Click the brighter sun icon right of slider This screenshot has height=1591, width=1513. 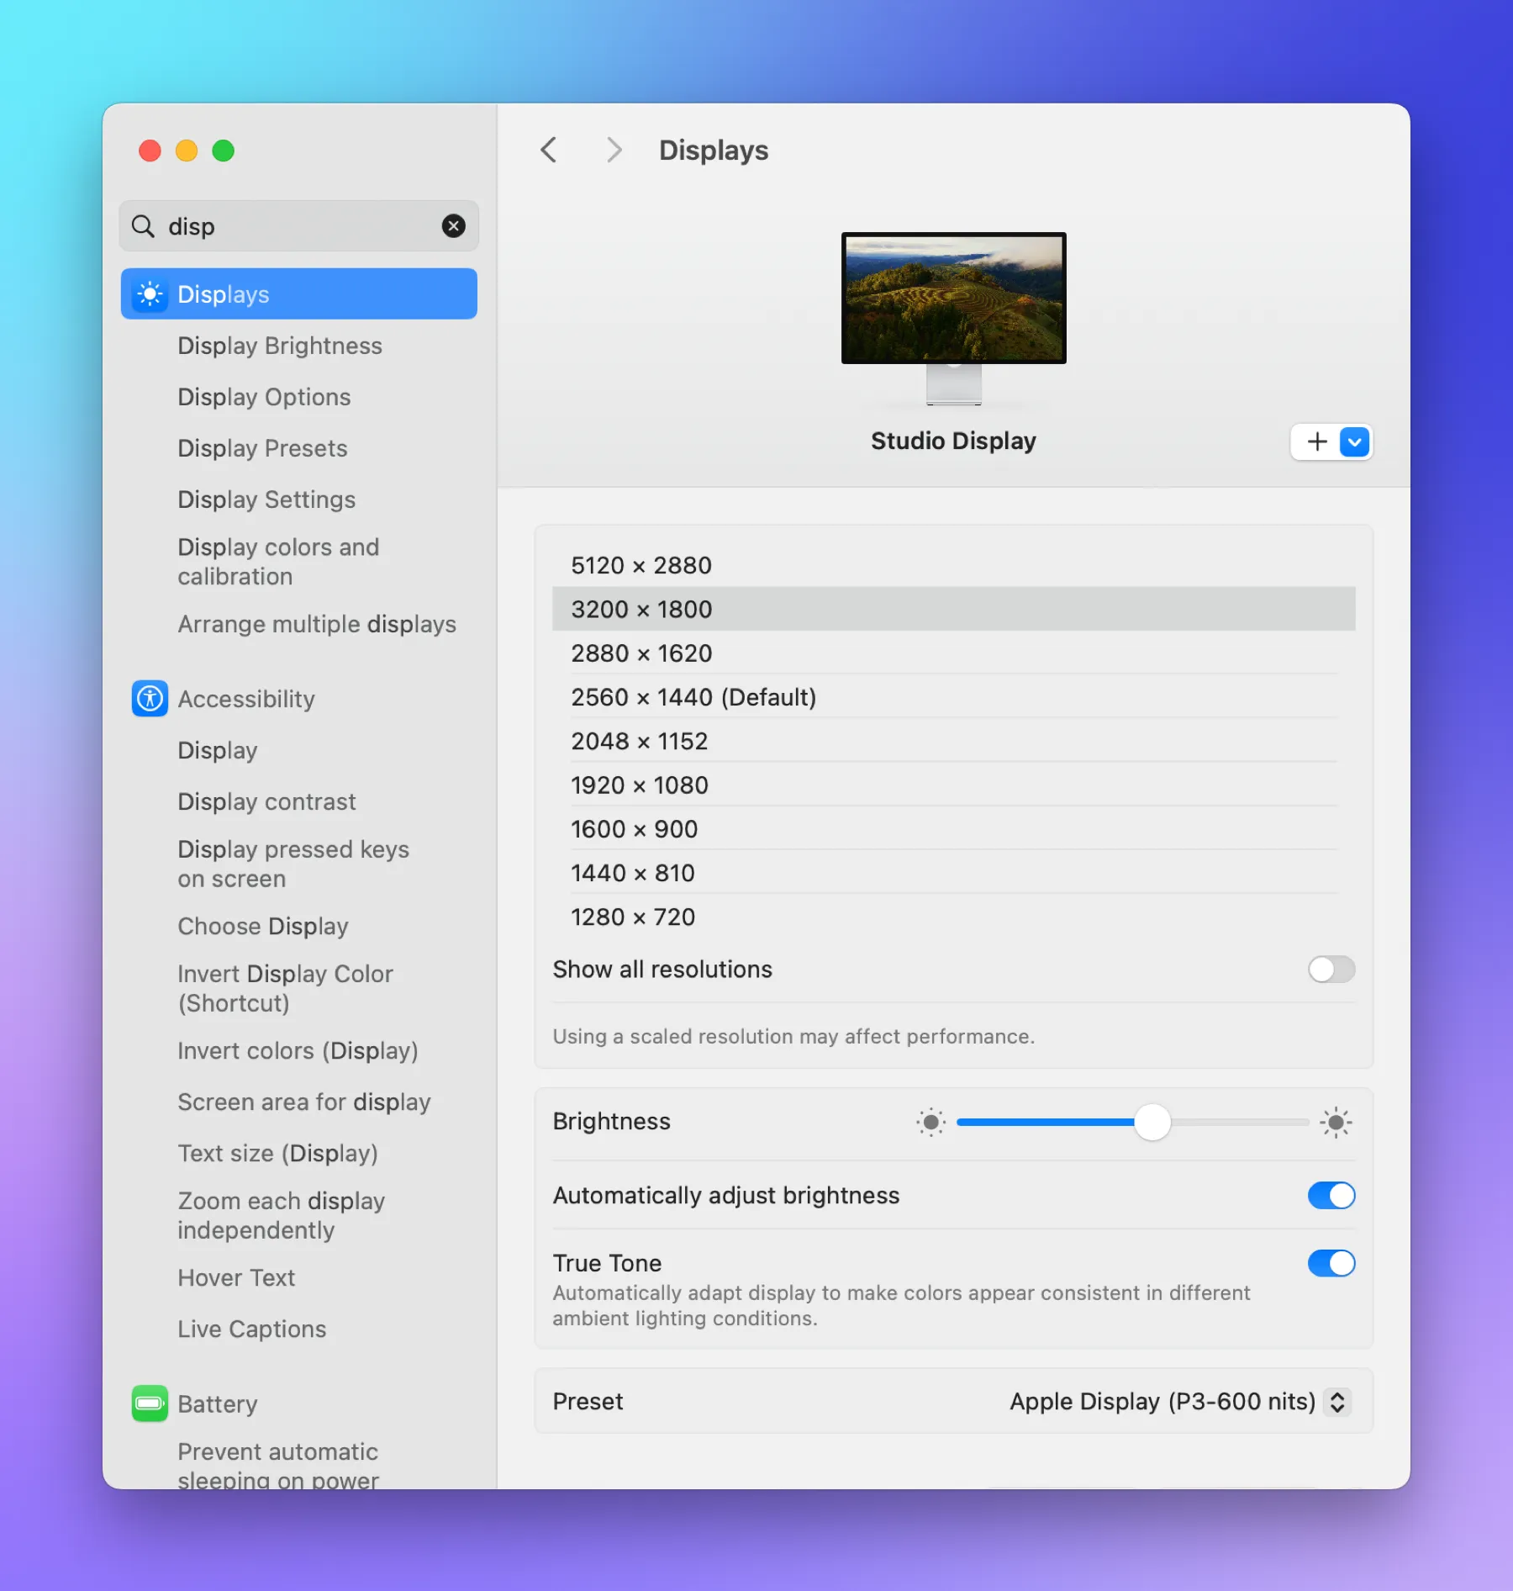[x=1336, y=1122]
